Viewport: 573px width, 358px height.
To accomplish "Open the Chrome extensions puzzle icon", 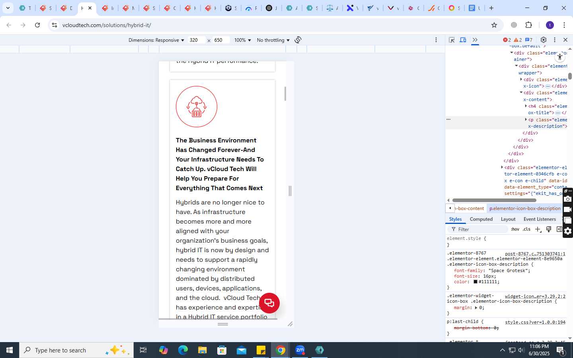I will 529,25.
